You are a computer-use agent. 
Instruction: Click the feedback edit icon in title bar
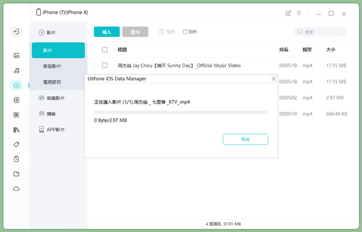(x=288, y=13)
